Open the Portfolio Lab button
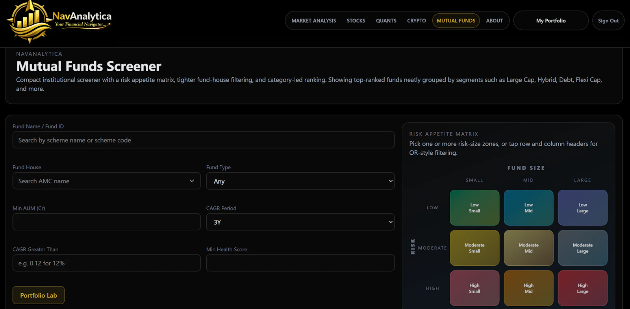Image resolution: width=630 pixels, height=309 pixels. coord(39,295)
